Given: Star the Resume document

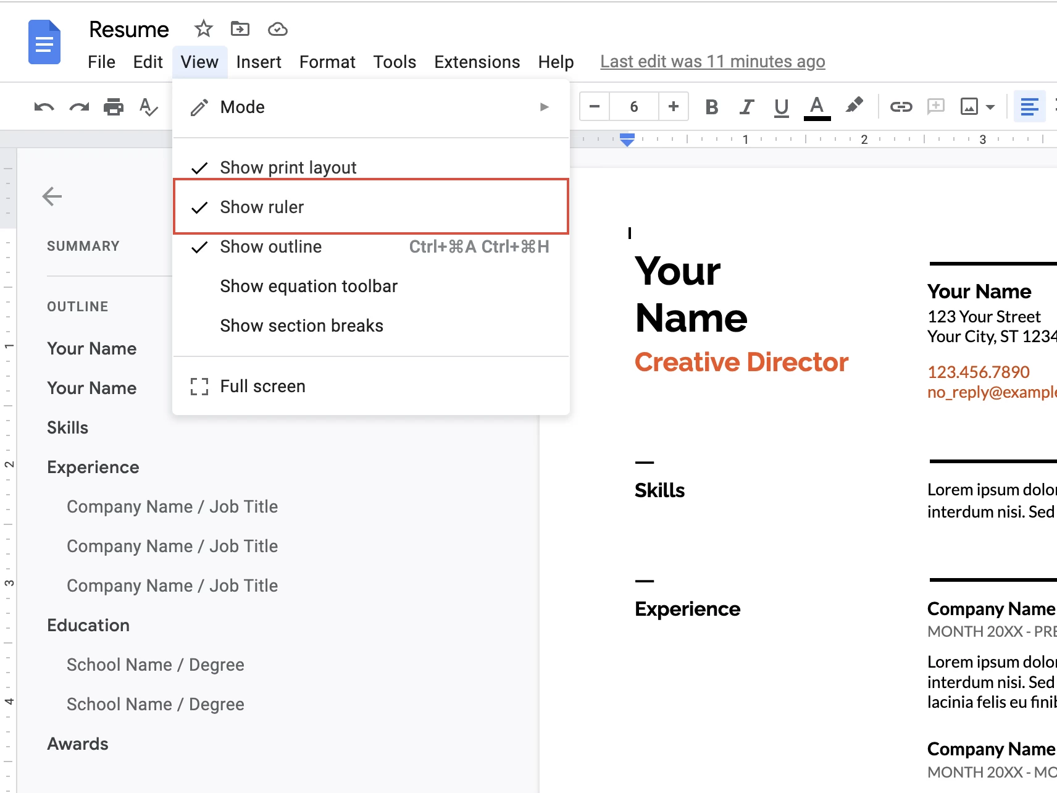Looking at the screenshot, I should (203, 29).
